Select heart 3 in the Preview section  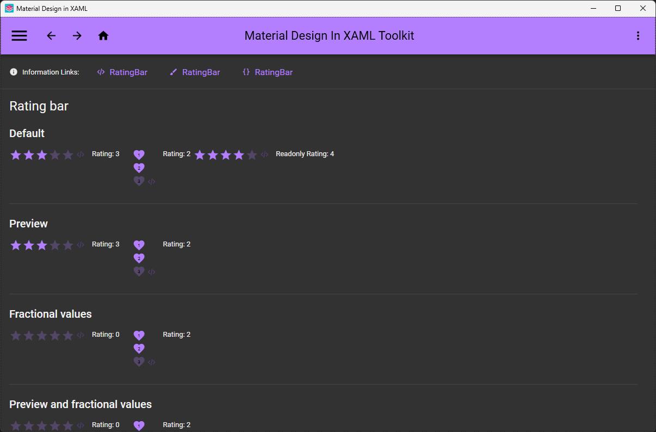click(139, 271)
